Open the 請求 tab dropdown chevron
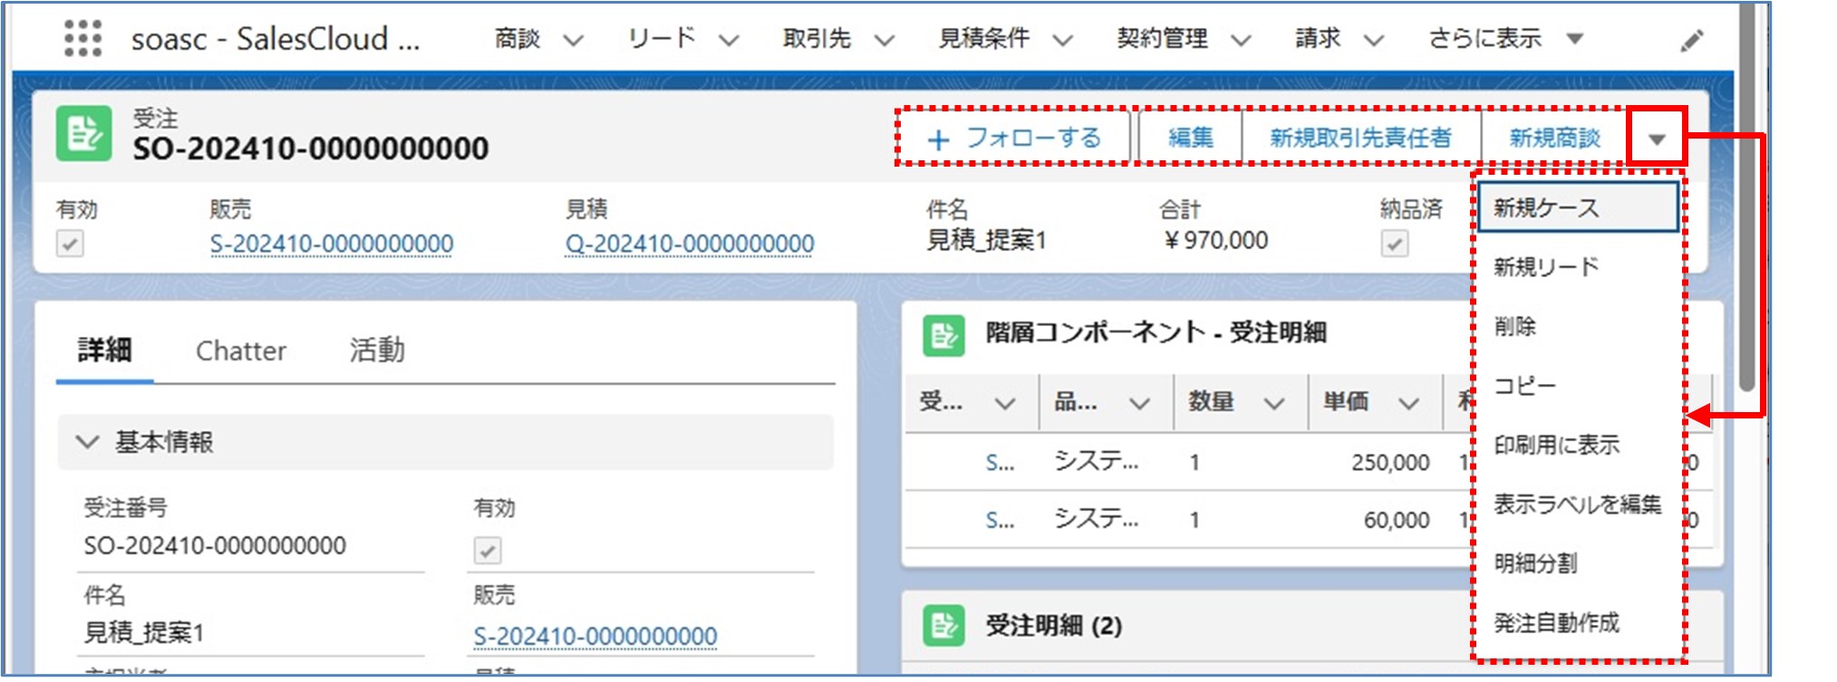This screenshot has height=682, width=1837. (1374, 40)
